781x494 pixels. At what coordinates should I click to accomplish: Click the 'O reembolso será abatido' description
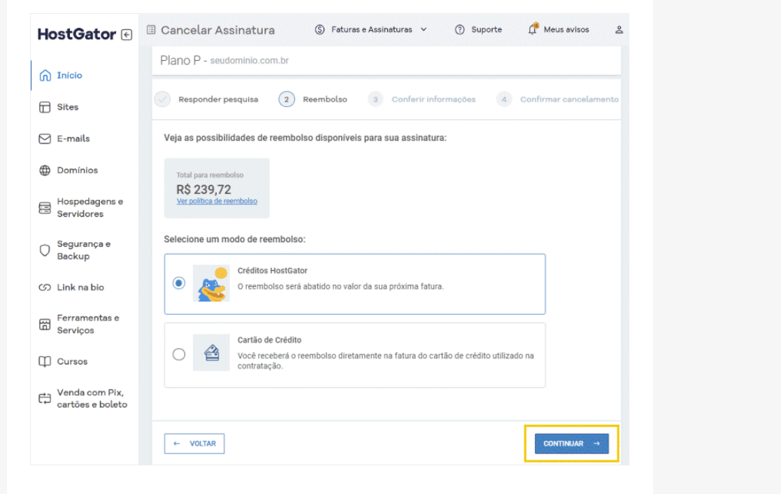[341, 287]
